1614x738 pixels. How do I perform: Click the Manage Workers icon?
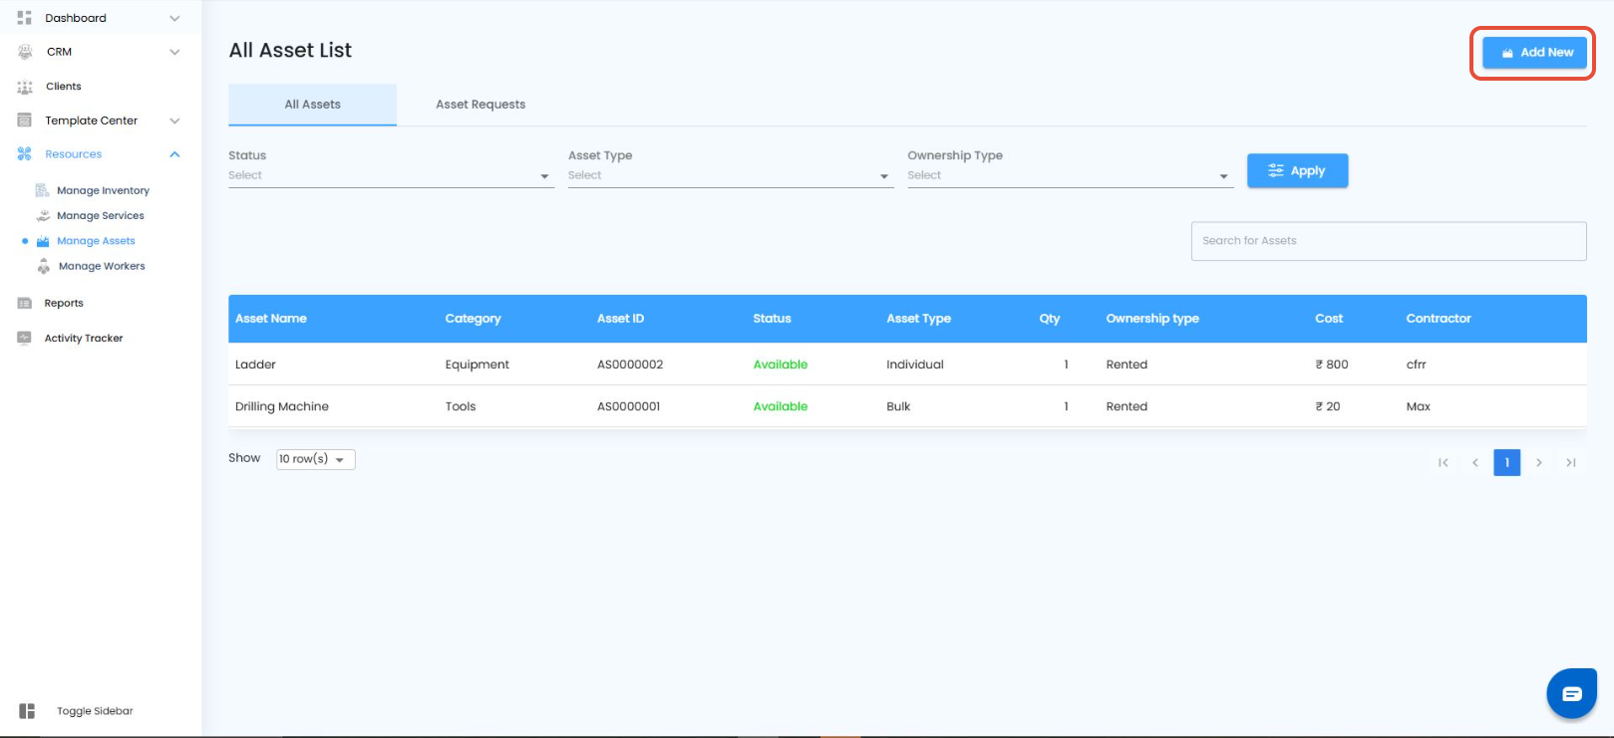tap(44, 266)
